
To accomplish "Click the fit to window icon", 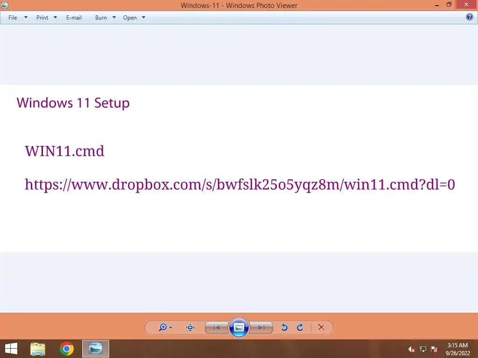I will click(x=190, y=327).
